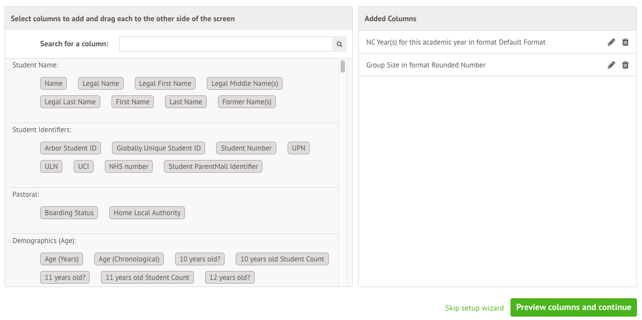Select the NHS number column tag
This screenshot has height=320, width=642.
tap(129, 167)
